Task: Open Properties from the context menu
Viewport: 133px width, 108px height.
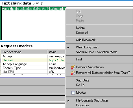Action: point(83,105)
